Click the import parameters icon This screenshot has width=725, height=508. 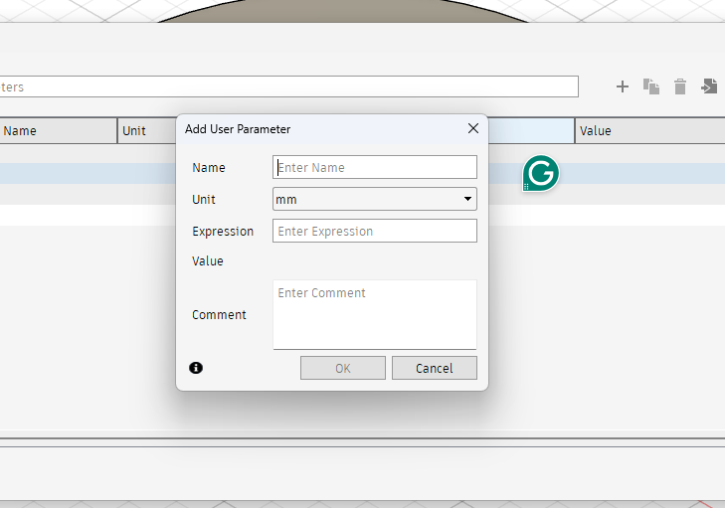[x=709, y=86]
